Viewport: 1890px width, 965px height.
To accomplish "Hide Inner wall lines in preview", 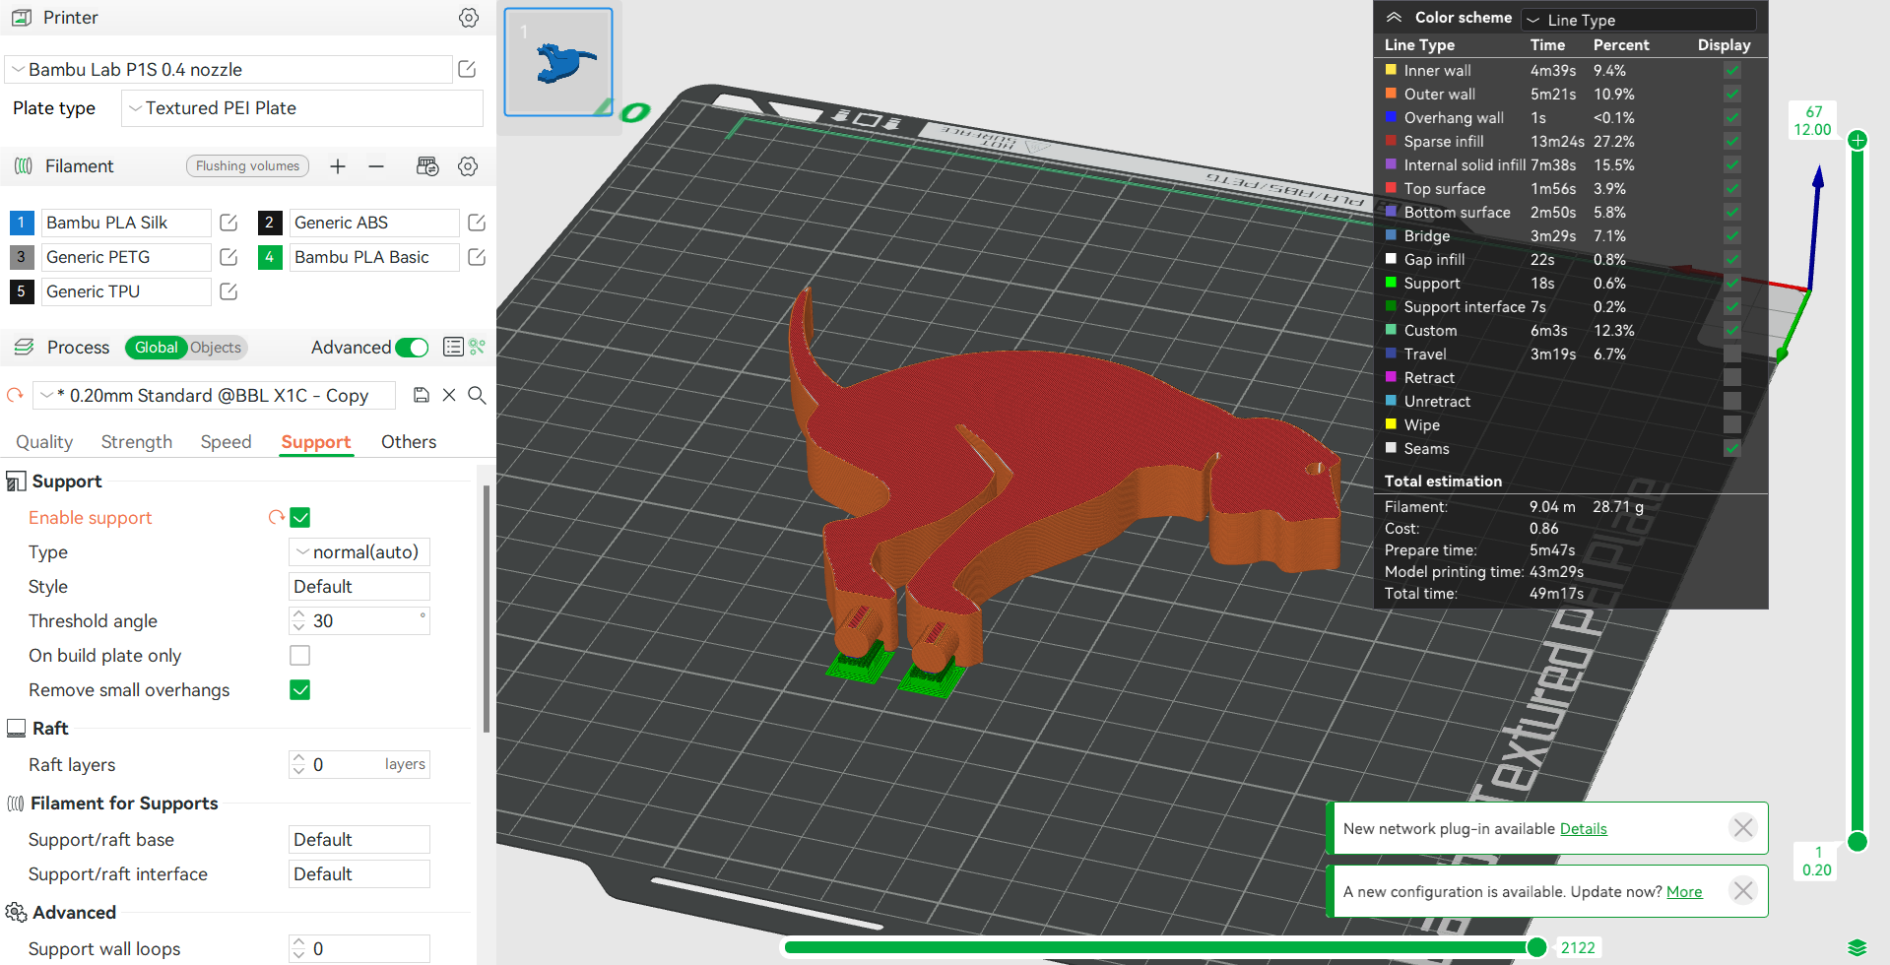I will 1732,71.
